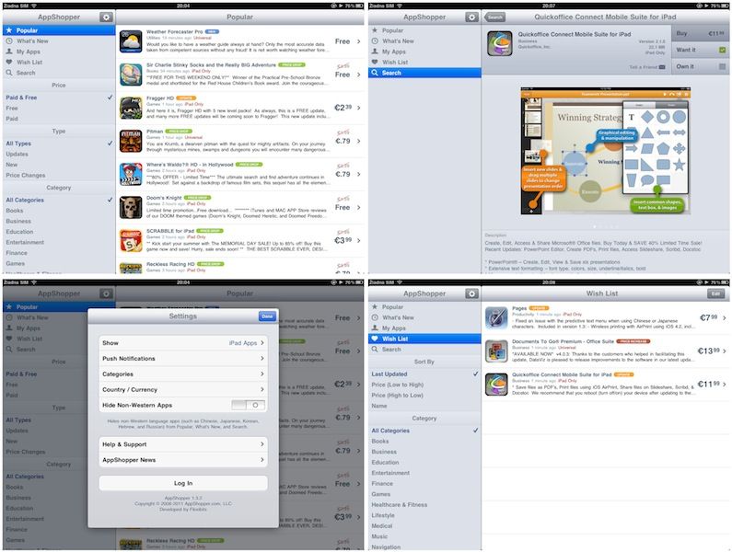
Task: Open Wish List on the Quickoffice detail screen
Action: click(x=424, y=62)
